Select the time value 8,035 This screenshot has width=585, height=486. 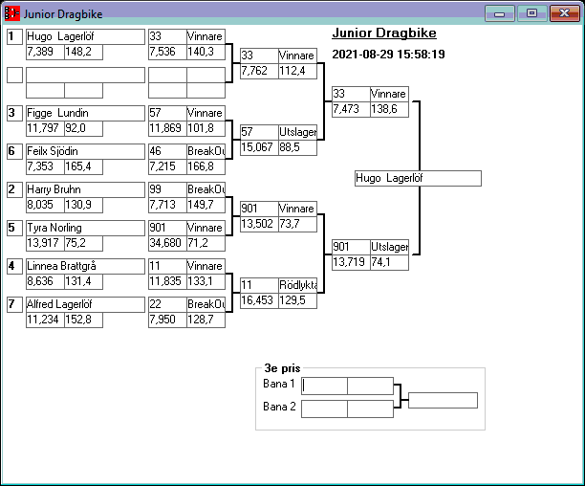click(45, 205)
